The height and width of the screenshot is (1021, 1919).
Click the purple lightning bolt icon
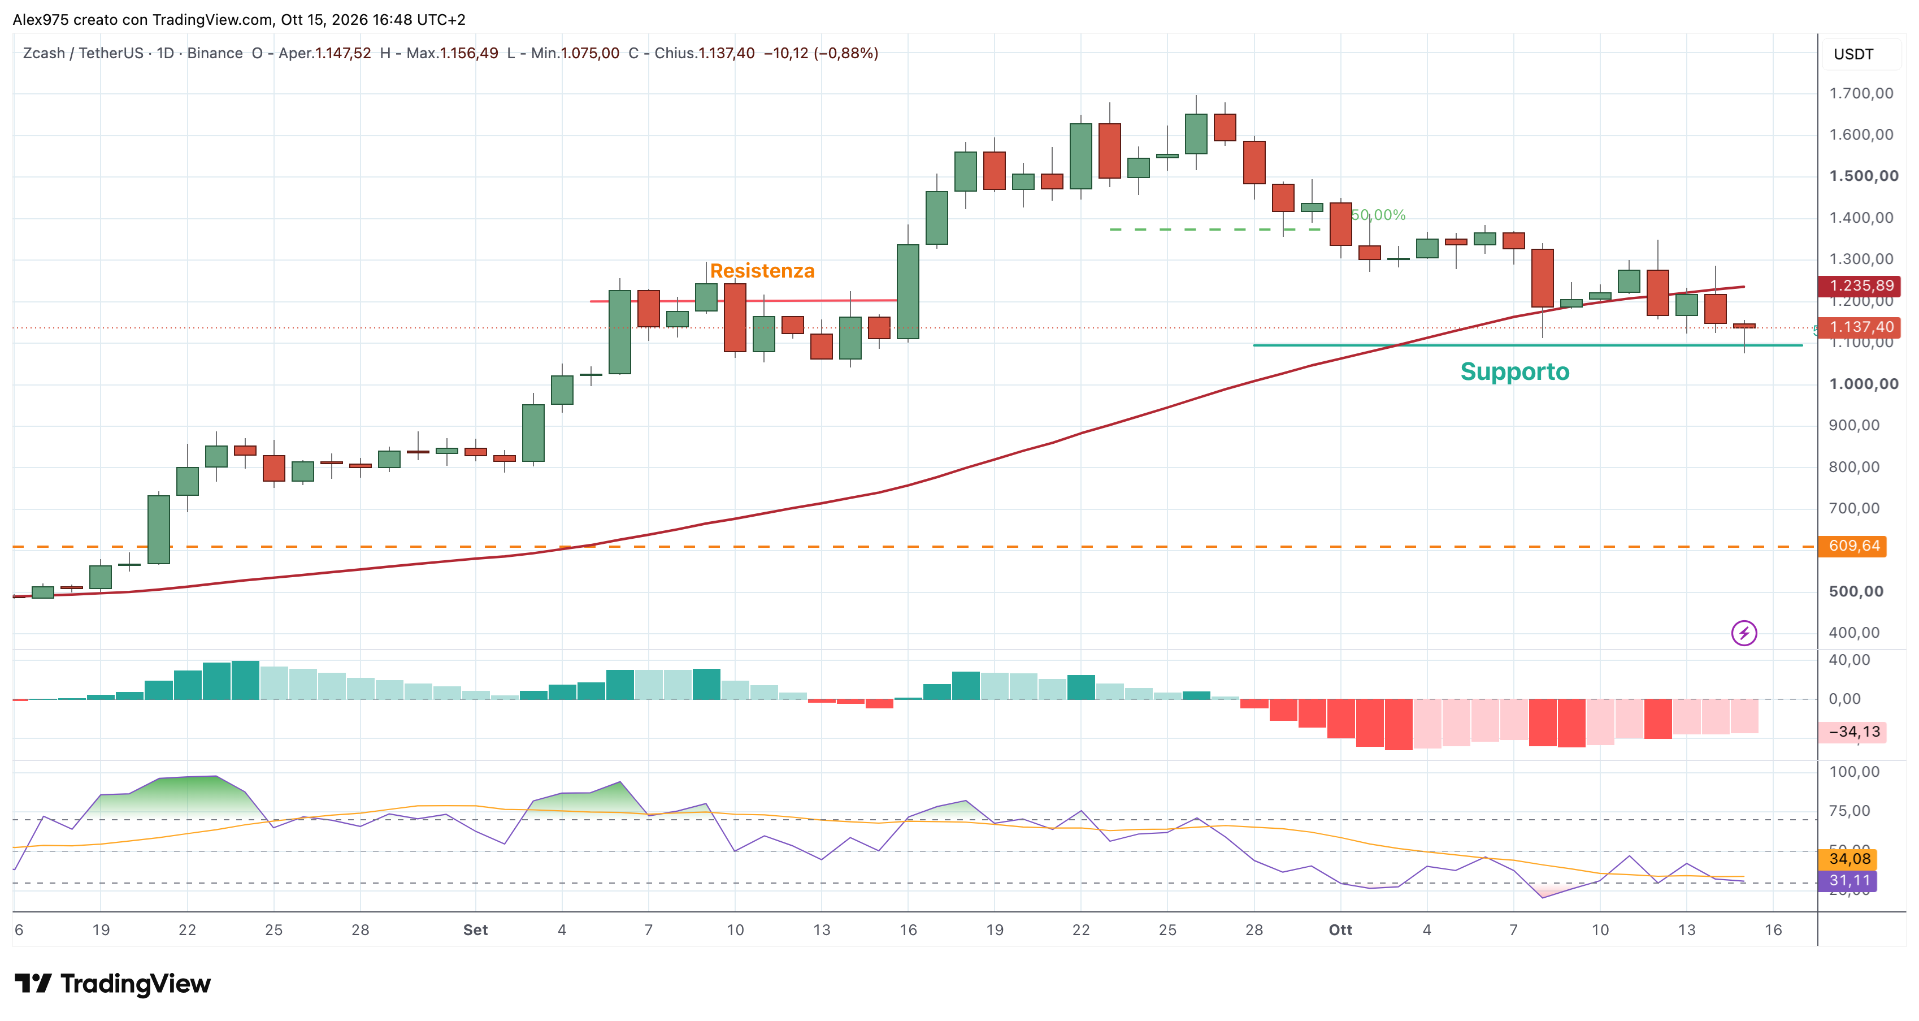(1743, 633)
